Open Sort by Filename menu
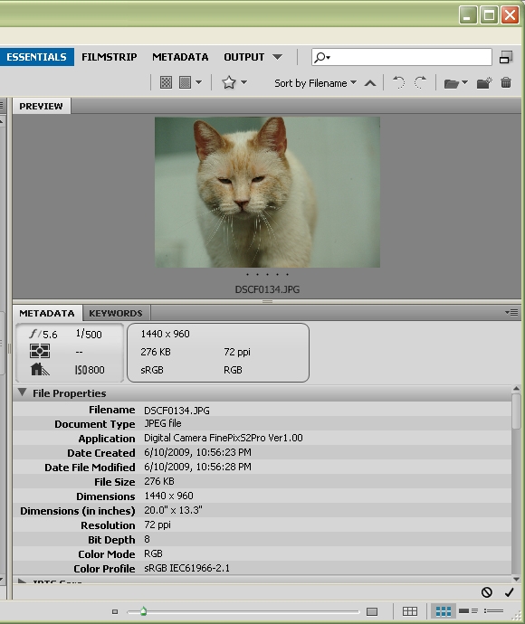This screenshot has height=624, width=525. pyautogui.click(x=315, y=83)
